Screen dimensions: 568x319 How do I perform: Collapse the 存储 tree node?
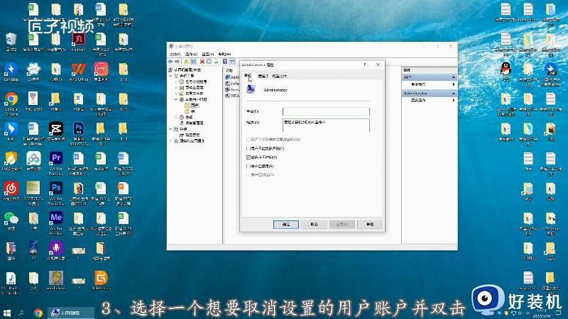(170, 129)
